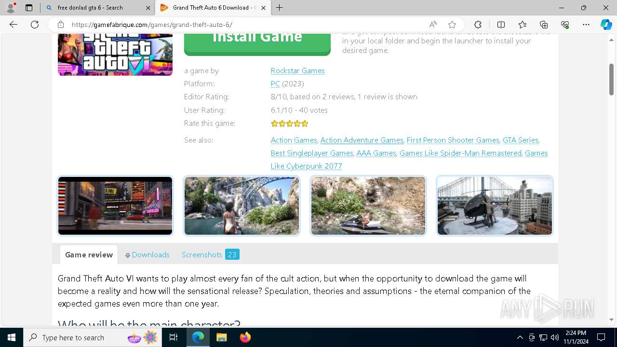Switch to the Downloads tab
This screenshot has height=347, width=617.
(x=148, y=254)
